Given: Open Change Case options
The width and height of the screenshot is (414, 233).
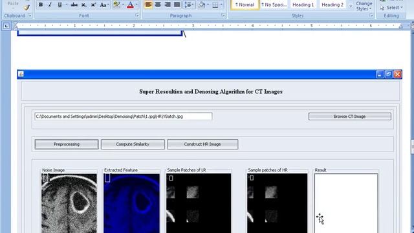Looking at the screenshot, I should point(104,5).
